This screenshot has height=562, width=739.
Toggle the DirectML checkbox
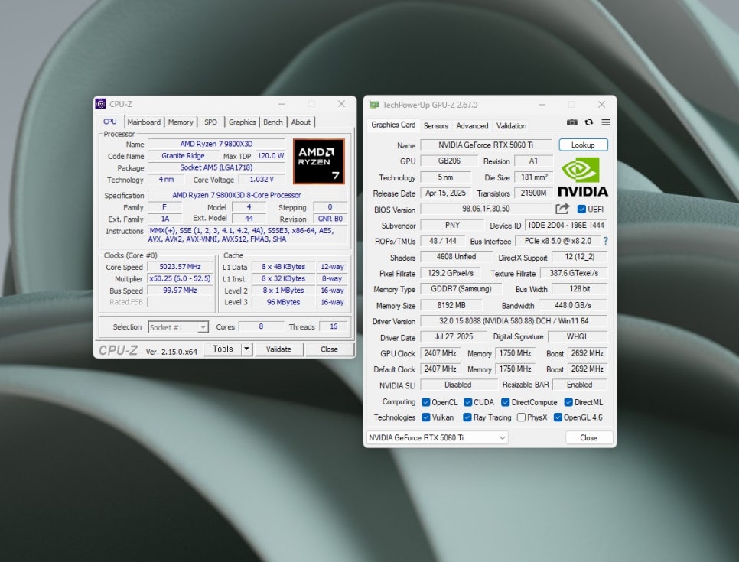(568, 402)
